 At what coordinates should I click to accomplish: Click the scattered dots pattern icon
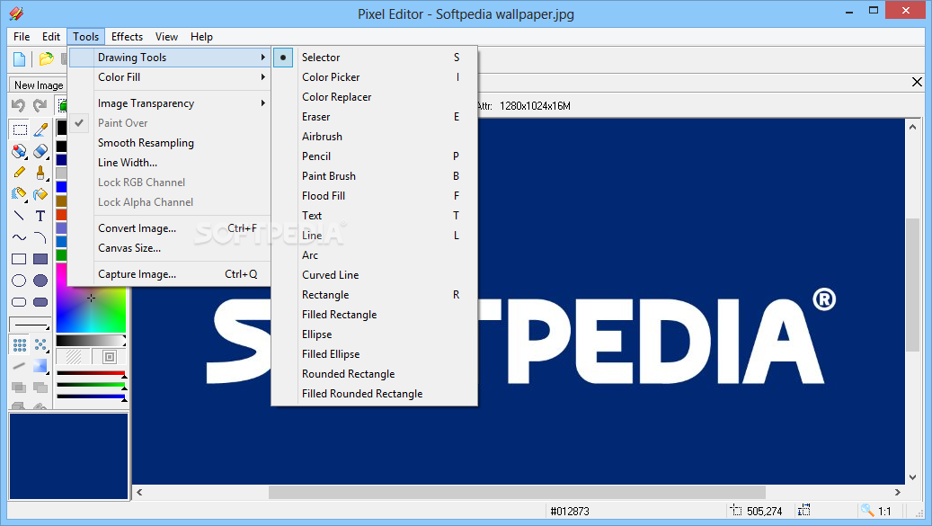coord(40,344)
